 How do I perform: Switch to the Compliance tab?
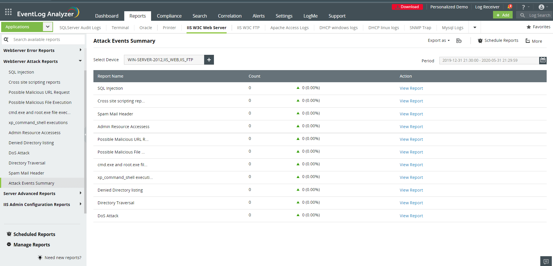(169, 16)
